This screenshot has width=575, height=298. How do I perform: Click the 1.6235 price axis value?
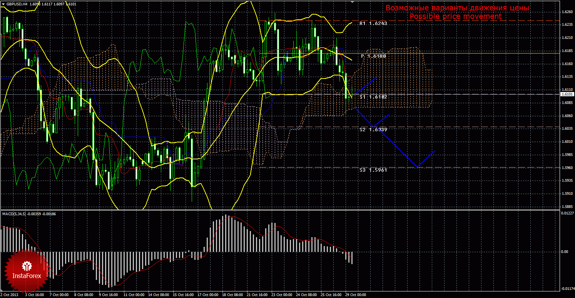[x=567, y=25]
